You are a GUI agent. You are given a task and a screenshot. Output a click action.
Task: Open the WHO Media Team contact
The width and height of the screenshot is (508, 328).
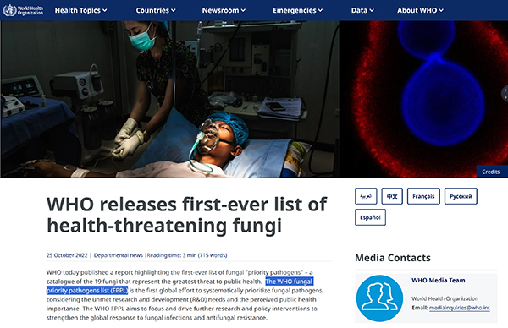tap(439, 281)
